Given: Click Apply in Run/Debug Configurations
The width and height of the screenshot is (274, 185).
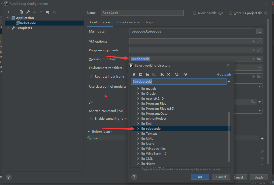Looking at the screenshot, I should pos(259,177).
